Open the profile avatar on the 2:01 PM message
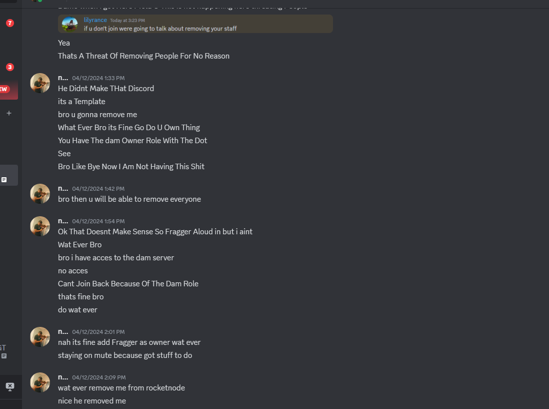 (40, 337)
